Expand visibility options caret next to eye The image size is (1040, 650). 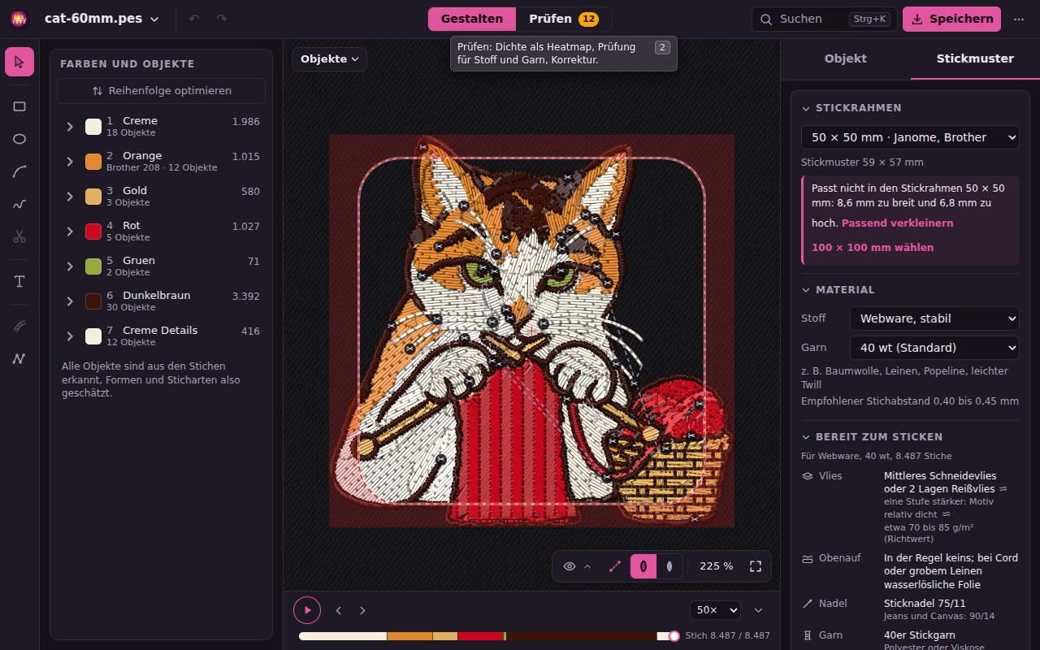[587, 566]
